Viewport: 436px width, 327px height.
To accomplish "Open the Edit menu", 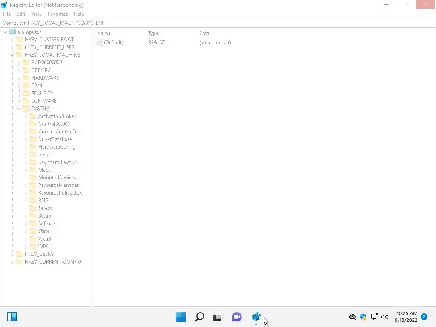I will pos(21,14).
